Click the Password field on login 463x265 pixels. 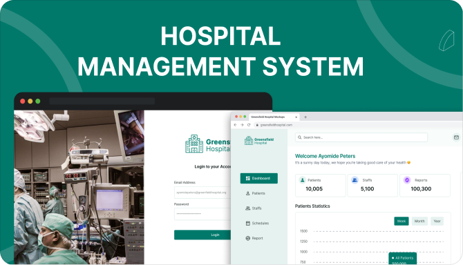202,214
